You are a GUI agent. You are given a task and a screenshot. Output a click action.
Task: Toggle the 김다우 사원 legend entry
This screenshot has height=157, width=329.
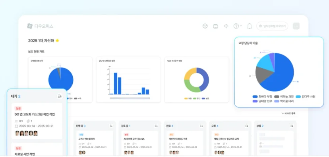[x=306, y=96]
